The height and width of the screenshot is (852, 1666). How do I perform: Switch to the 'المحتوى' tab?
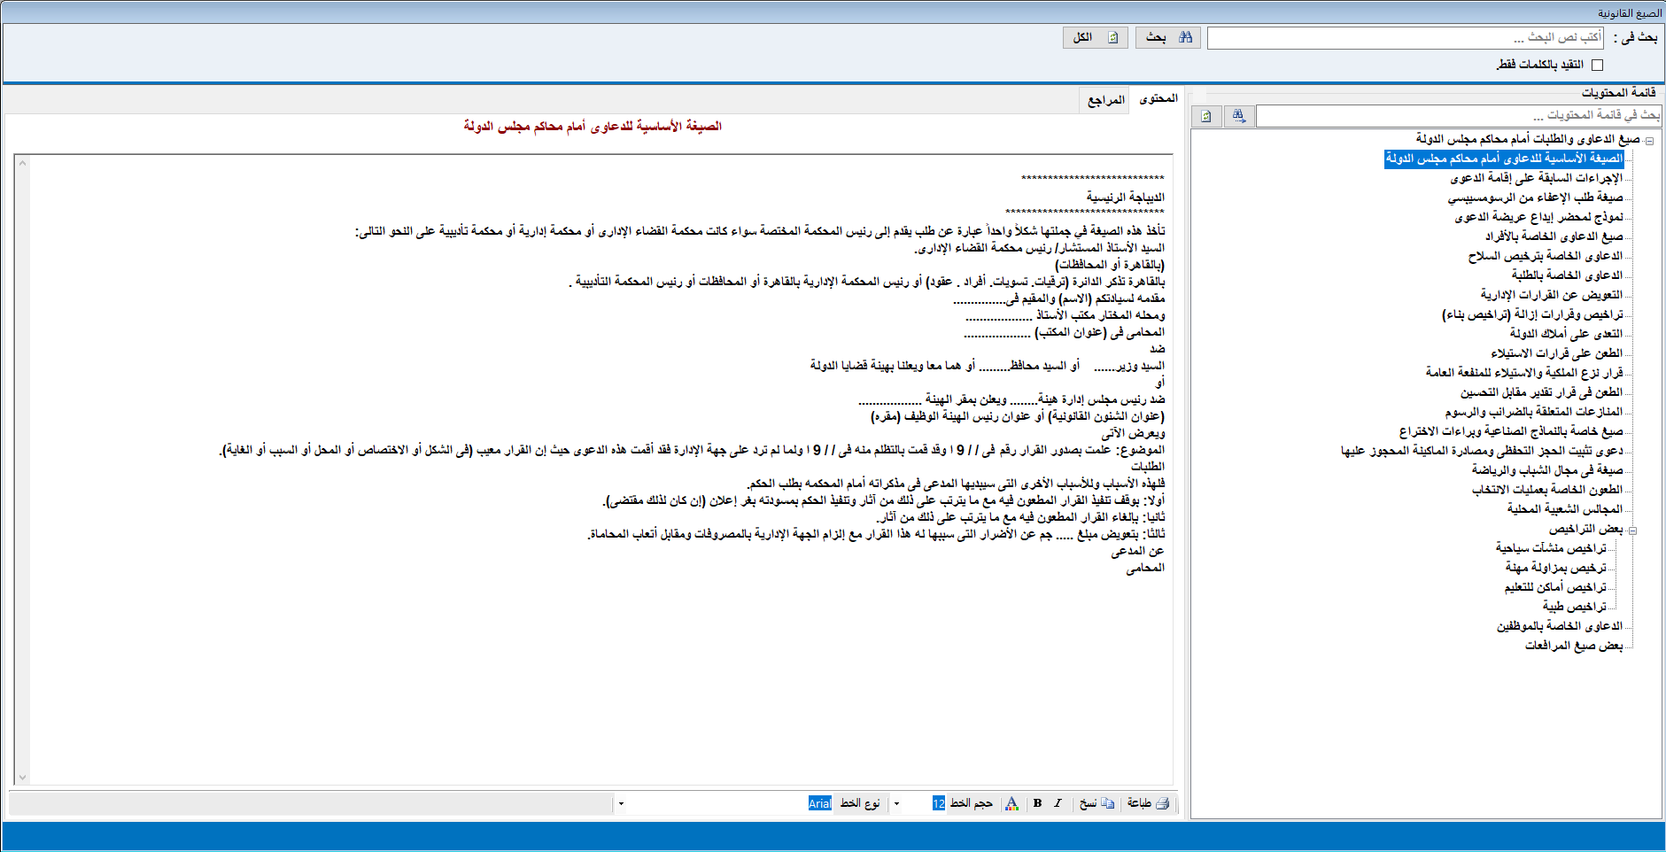click(1158, 98)
